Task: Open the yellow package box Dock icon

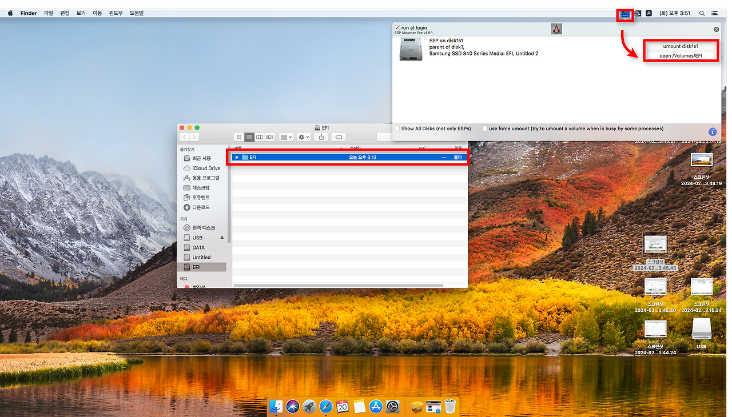Action: [417, 406]
